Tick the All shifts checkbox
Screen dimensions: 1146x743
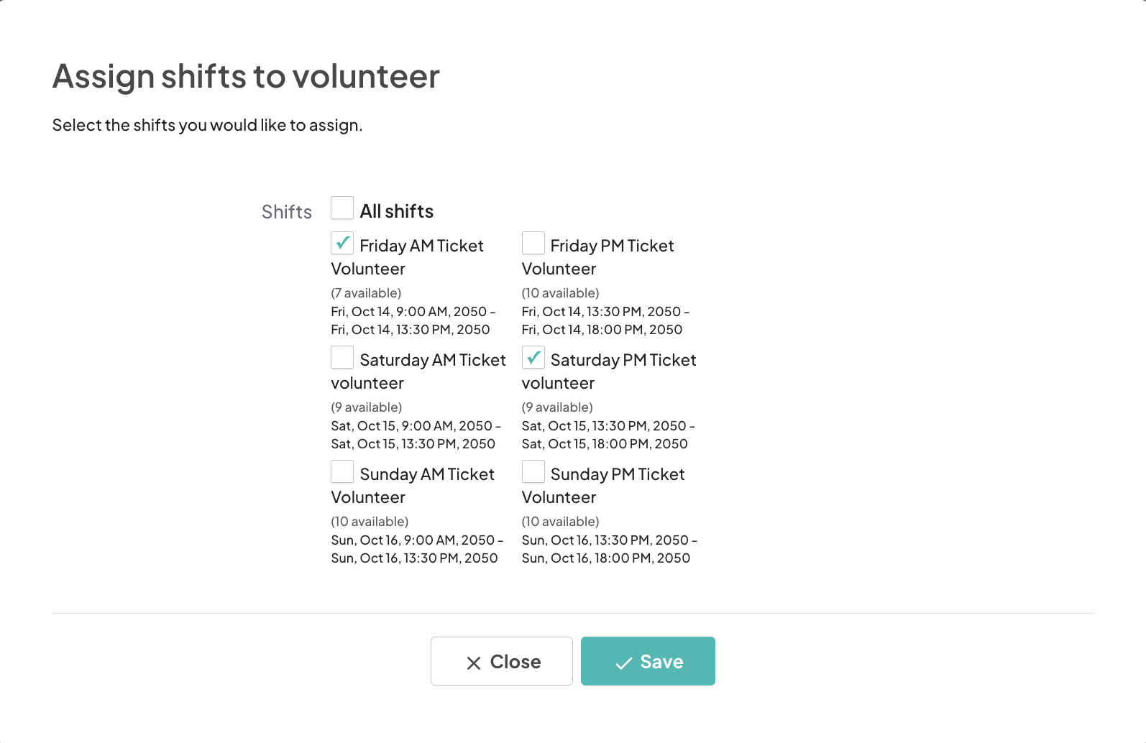342,208
